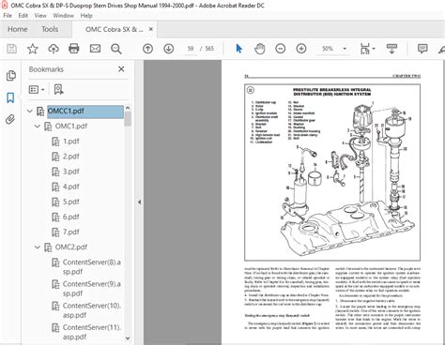
Task: Close the Bookmarks panel
Action: [x=121, y=69]
